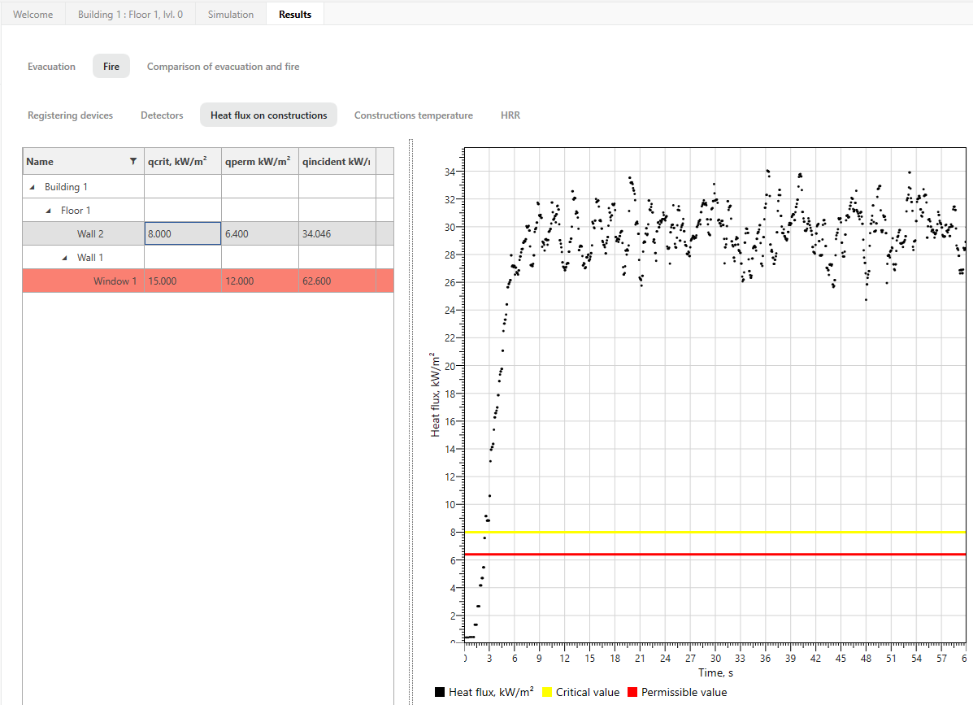This screenshot has height=705, width=973.
Task: Select the Building 1 : Floor 1 tab
Action: [130, 13]
